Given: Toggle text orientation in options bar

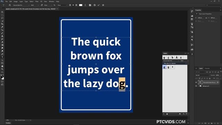Looking at the screenshot, I should (10, 5).
